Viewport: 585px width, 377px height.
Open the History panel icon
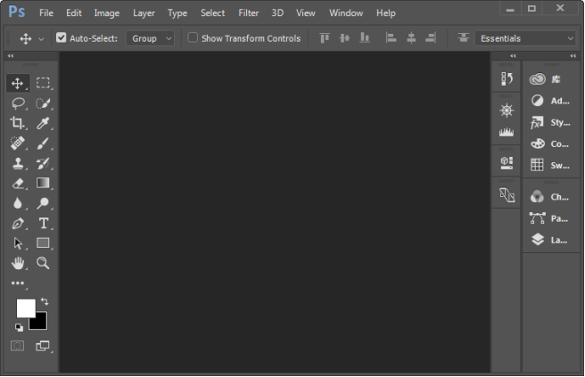[x=507, y=79]
